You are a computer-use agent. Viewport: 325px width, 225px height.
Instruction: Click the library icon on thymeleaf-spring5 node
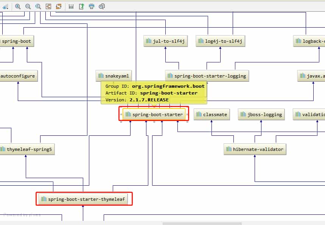tap(3, 149)
